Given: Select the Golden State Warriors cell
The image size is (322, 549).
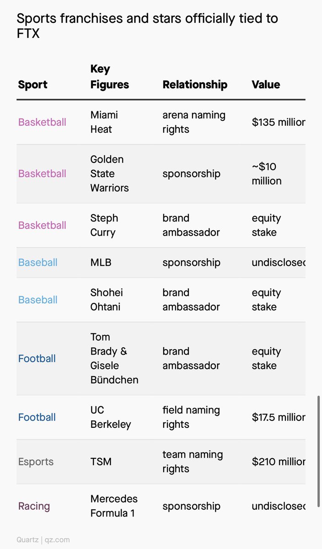Looking at the screenshot, I should [110, 173].
